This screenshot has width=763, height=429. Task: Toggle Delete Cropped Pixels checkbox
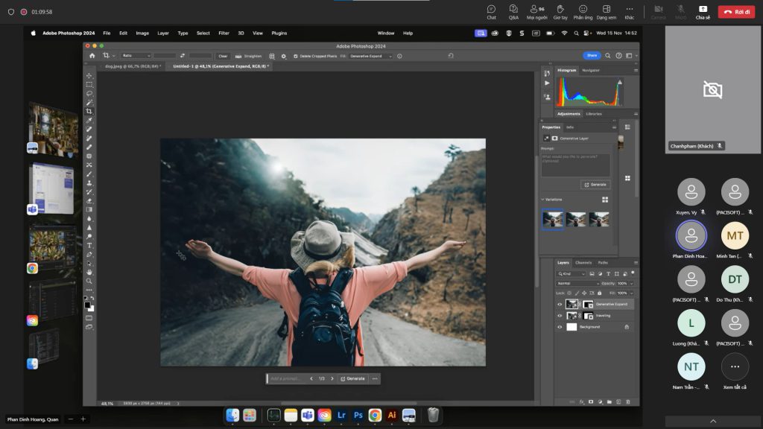295,57
